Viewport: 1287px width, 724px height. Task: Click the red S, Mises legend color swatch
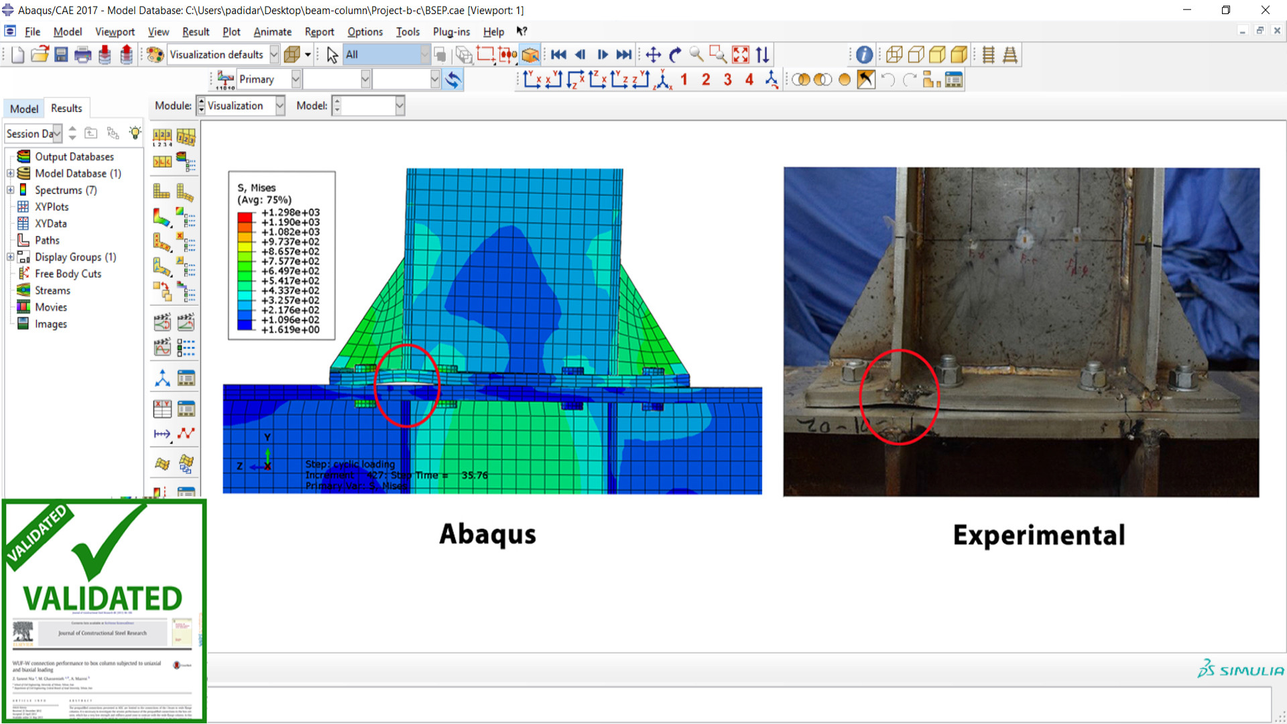pos(245,217)
